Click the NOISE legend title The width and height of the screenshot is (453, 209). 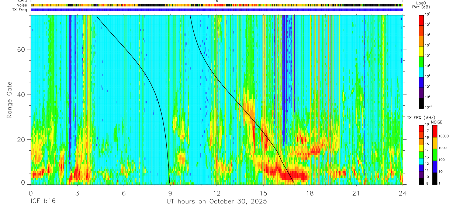[x=436, y=122]
